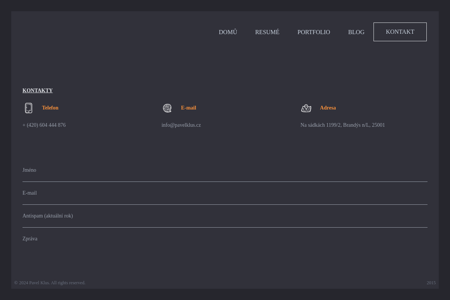Click the Na sádkách 1199/2 address text

[342, 125]
